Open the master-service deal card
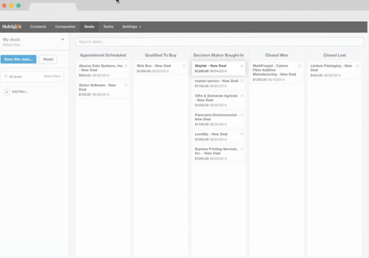This screenshot has height=258, width=369. point(218,83)
